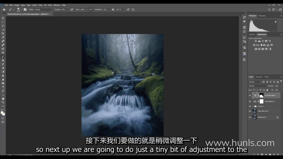Toggle pressure for opacity in the options bar

(72, 9)
